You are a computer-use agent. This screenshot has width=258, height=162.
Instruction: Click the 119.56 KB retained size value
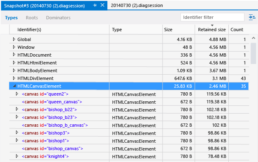216,94
